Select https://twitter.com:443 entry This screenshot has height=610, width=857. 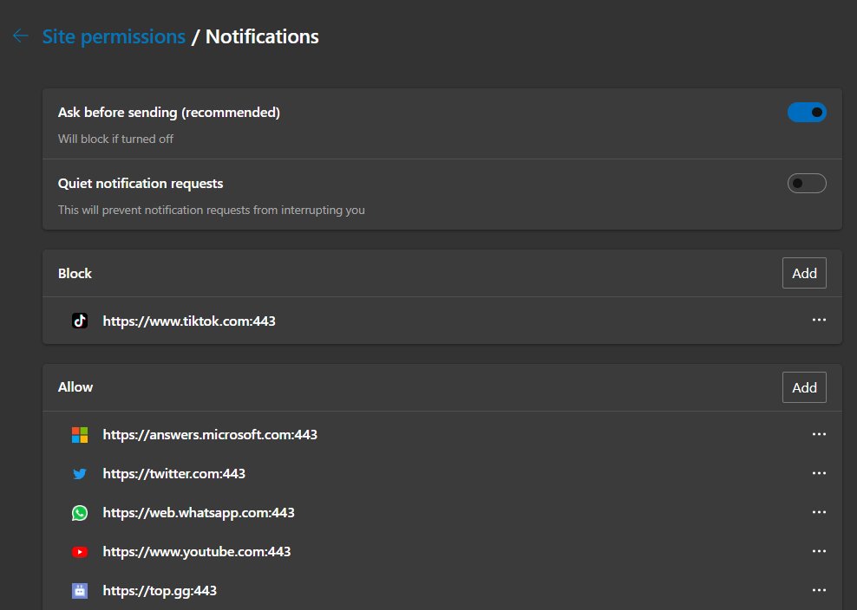click(x=173, y=473)
